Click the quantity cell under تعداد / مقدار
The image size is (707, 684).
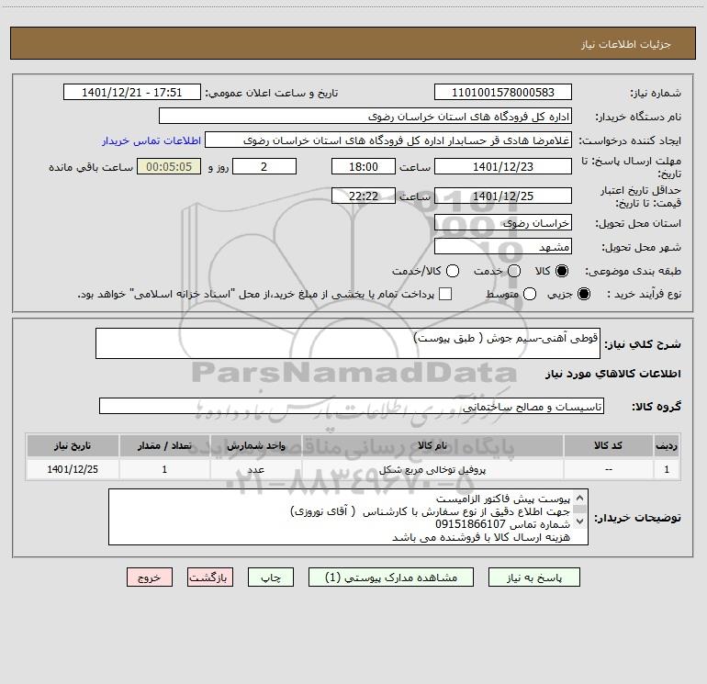pyautogui.click(x=164, y=469)
